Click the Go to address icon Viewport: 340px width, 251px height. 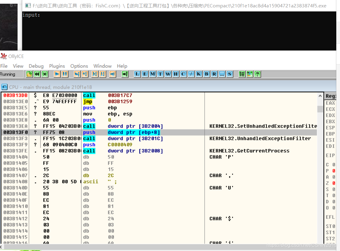tap(125, 74)
